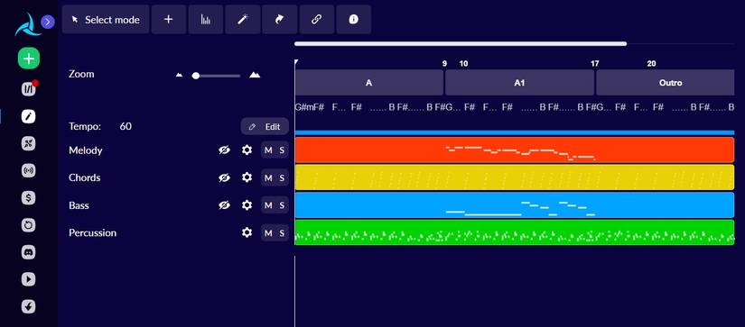The height and width of the screenshot is (327, 745).
Task: Click the tempo Edit button
Action: (265, 126)
